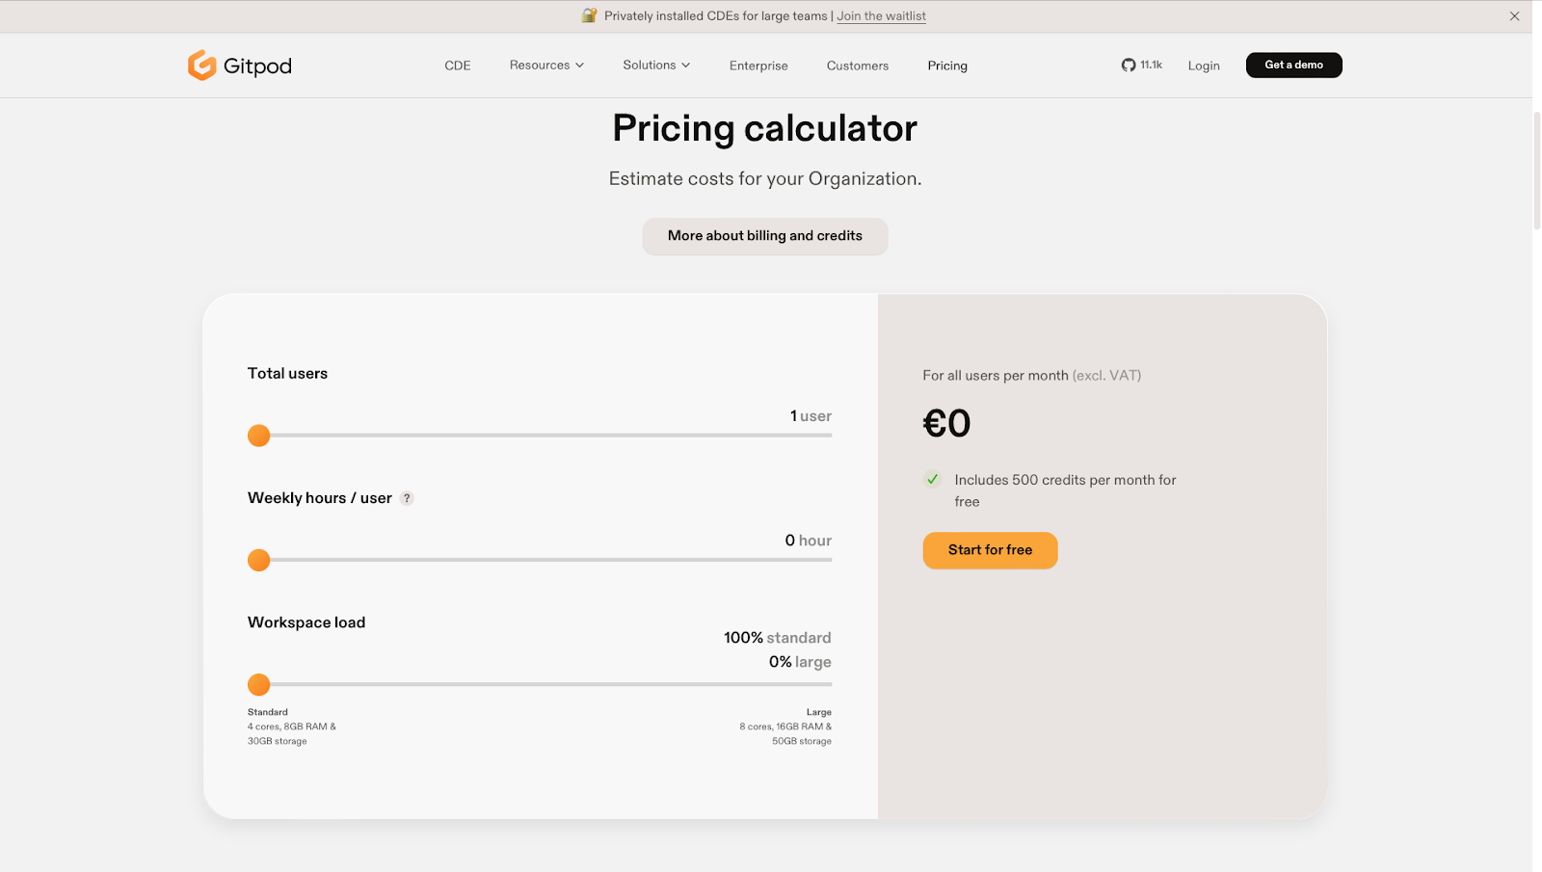Open the Solutions dropdown
This screenshot has width=1542, height=872.
pos(650,65)
